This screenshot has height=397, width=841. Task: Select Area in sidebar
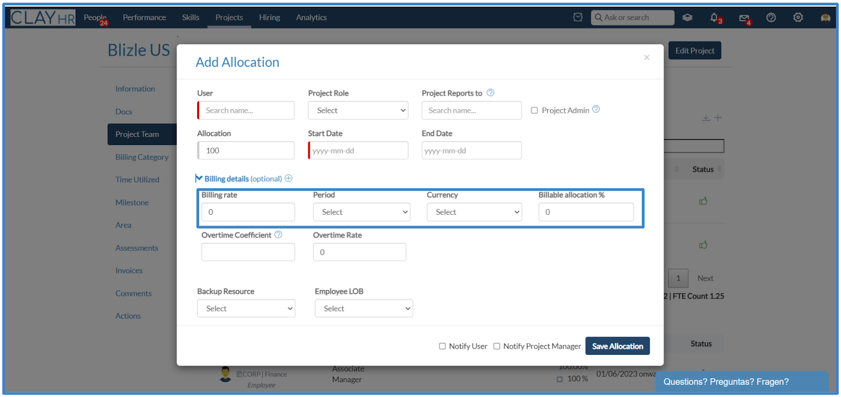pos(124,225)
